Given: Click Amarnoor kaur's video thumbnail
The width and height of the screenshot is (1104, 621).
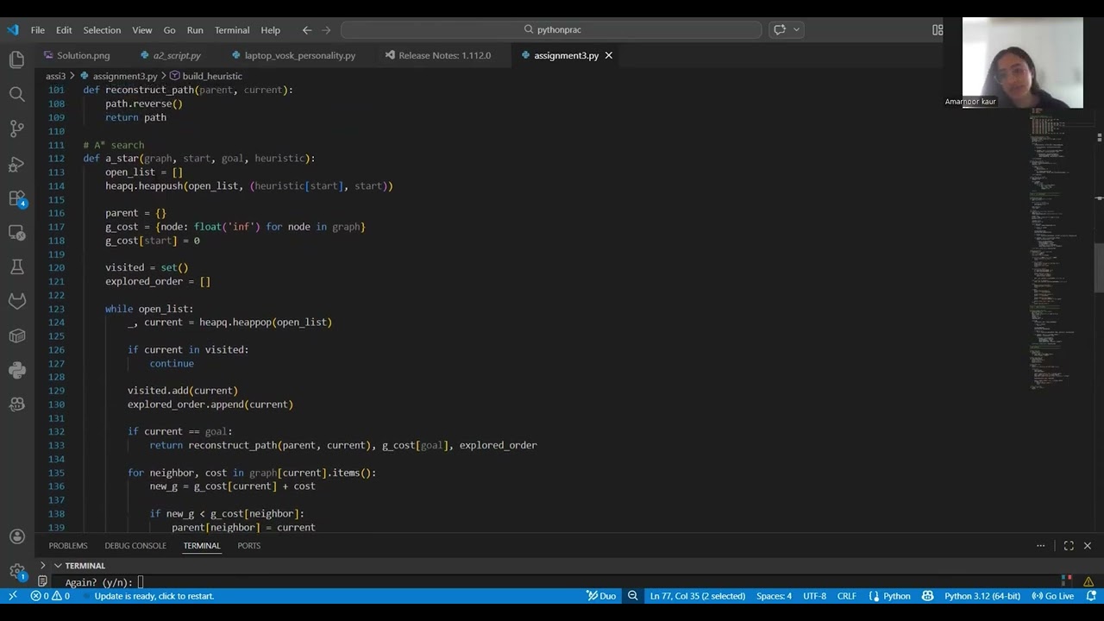Looking at the screenshot, I should [x=1022, y=62].
